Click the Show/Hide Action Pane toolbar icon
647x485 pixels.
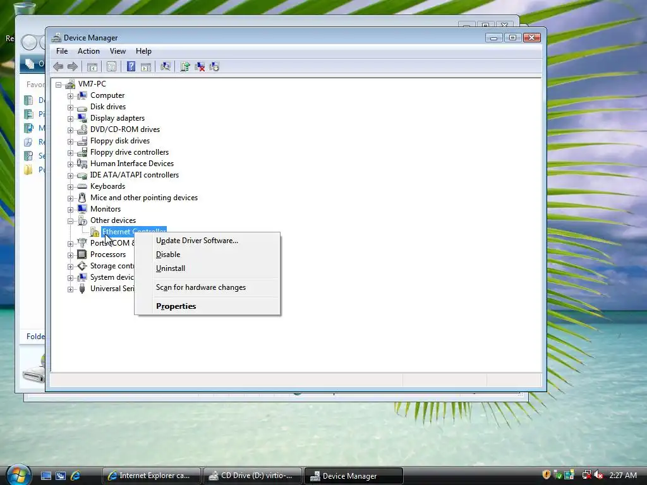[146, 66]
